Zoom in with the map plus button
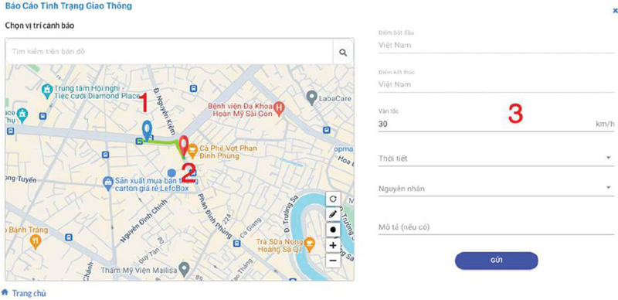The width and height of the screenshot is (618, 300). 333,245
